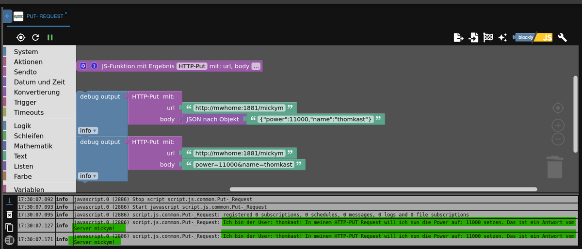
Task: Click the export blocks file icon
Action: [458, 37]
